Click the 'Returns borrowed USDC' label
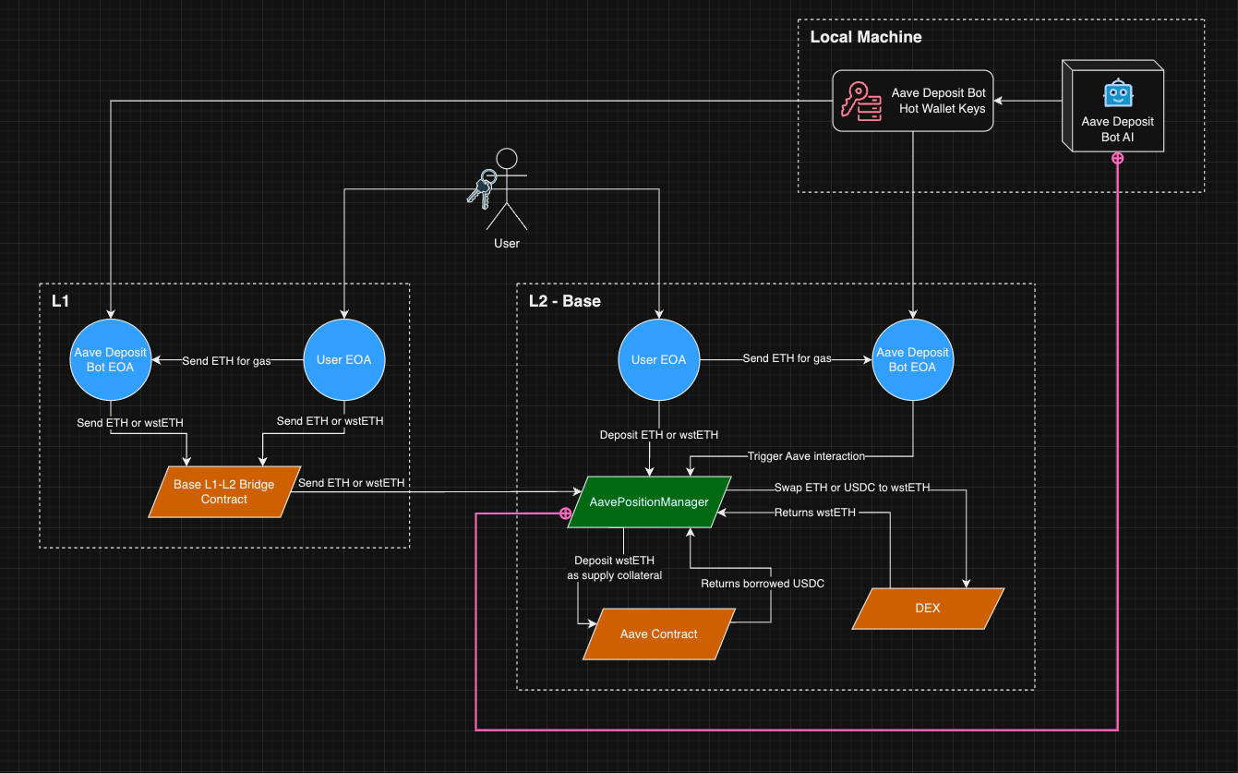1238x773 pixels. 762,584
